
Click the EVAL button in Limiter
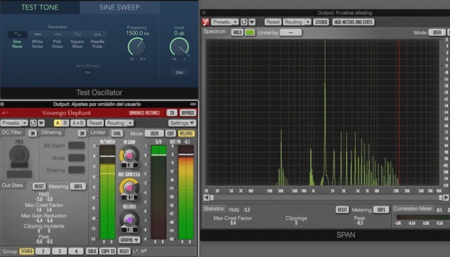(x=117, y=134)
